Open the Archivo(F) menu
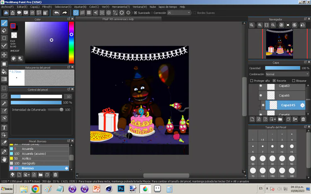311x194 pixels. (7, 7)
